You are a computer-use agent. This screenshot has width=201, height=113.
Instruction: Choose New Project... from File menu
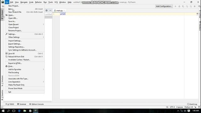tap(25, 6)
